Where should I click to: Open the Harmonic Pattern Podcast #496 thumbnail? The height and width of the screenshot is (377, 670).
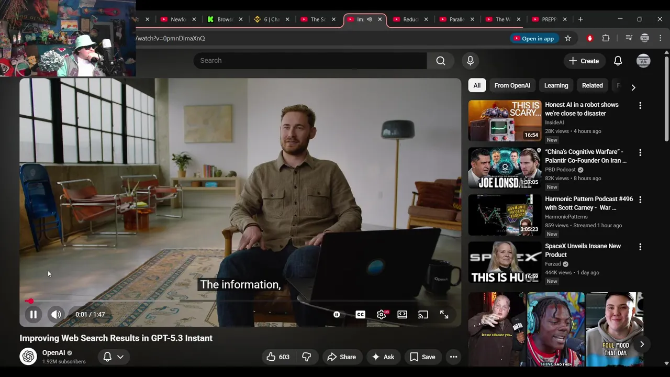click(x=505, y=215)
